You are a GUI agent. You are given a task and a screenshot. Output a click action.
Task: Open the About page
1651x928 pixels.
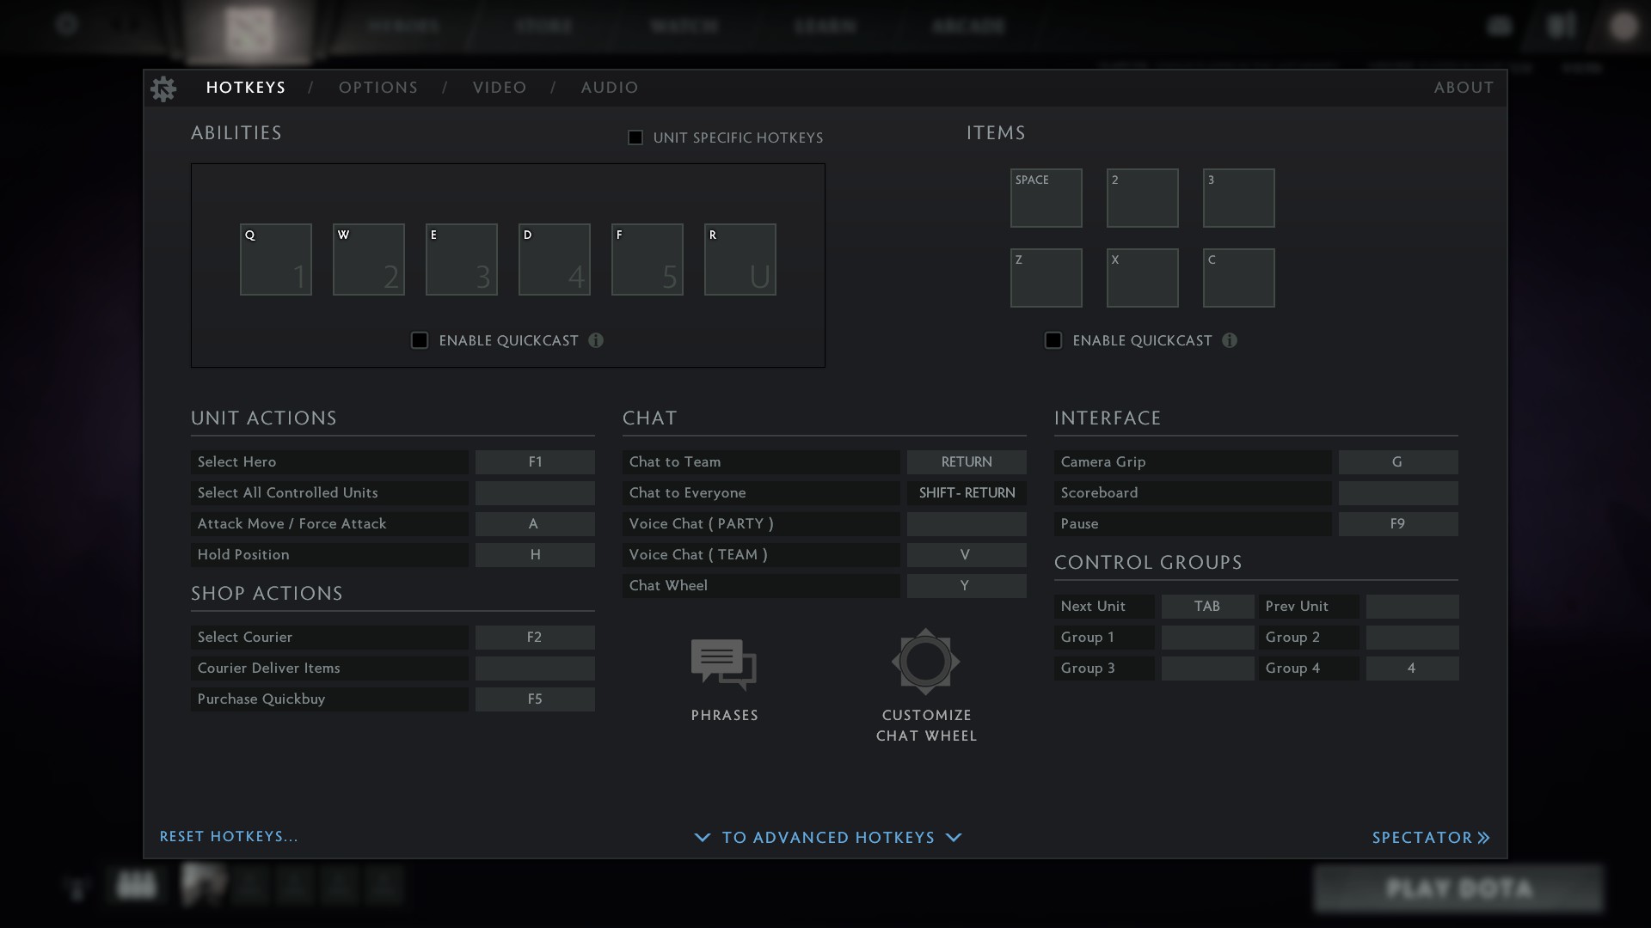pos(1463,88)
